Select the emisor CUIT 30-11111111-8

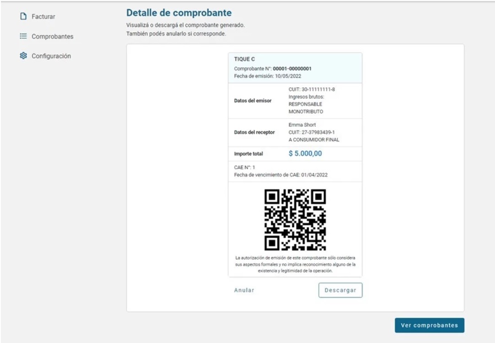pyautogui.click(x=311, y=89)
